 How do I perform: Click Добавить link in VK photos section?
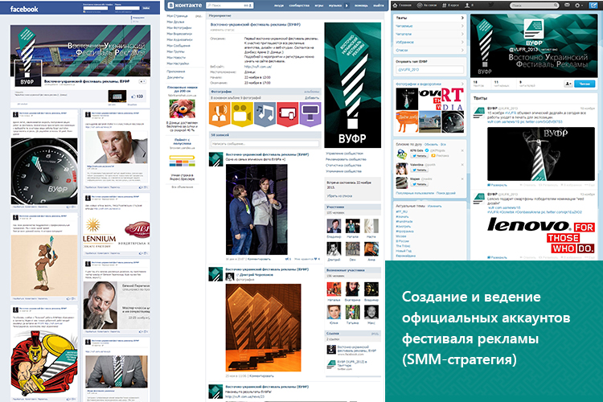312,98
